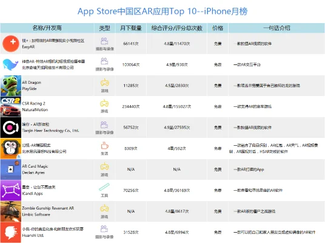Click the CSR2 racing app icon
Screen dimensions: 325x243
[10, 106]
